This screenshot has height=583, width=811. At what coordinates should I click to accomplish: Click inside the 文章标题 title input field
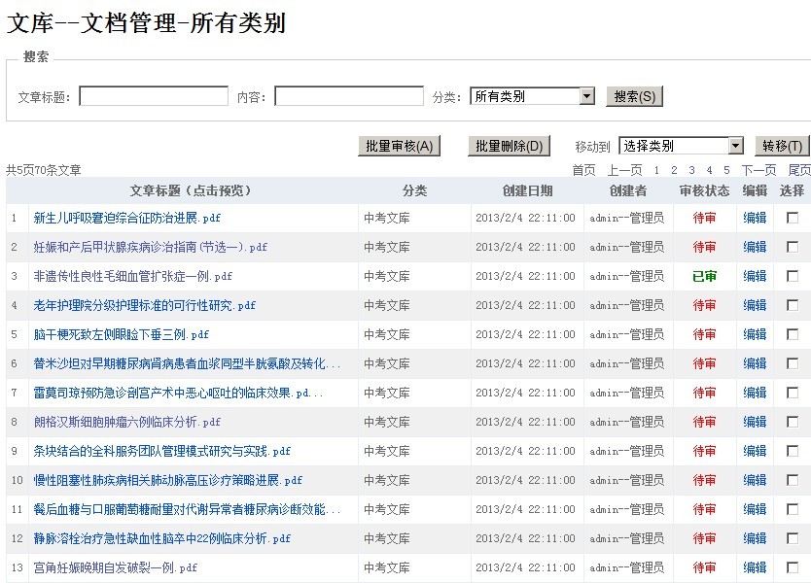(x=153, y=96)
